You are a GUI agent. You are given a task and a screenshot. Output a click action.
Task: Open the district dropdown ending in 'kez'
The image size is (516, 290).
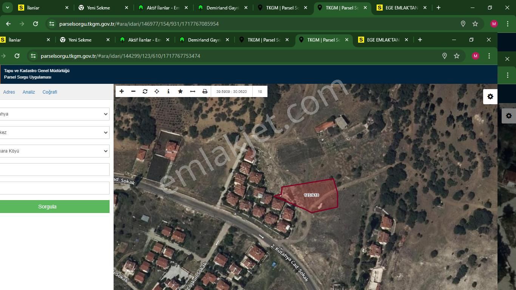coord(54,133)
